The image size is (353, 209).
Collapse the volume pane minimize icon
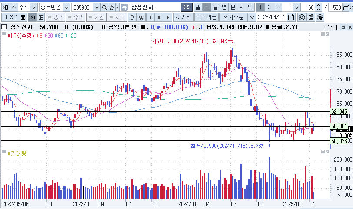pos(323,152)
